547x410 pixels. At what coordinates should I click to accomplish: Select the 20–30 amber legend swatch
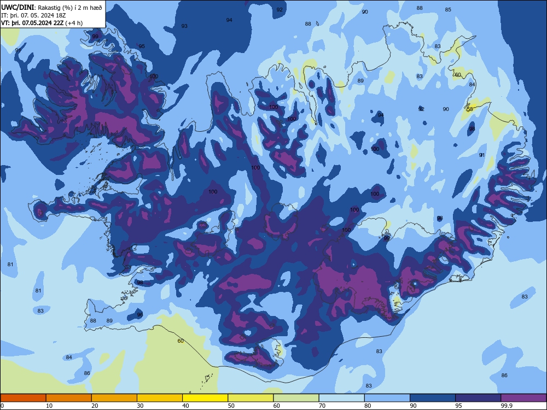click(x=114, y=398)
